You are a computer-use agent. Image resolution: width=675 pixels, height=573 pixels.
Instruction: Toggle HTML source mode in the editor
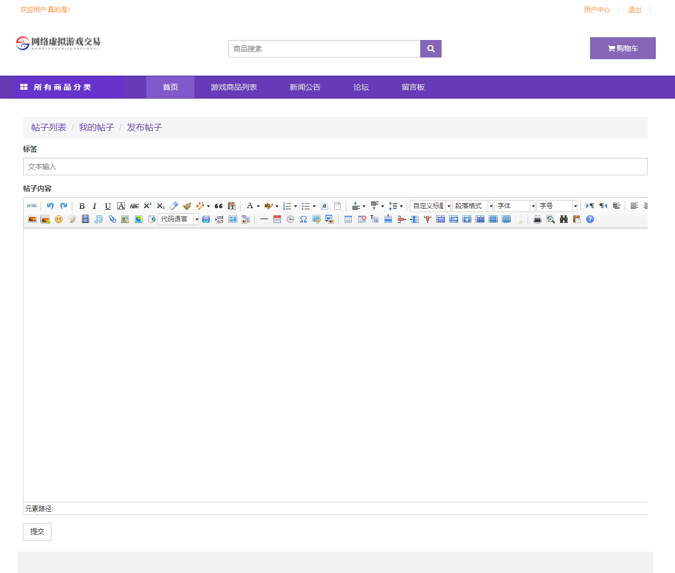[x=32, y=206]
